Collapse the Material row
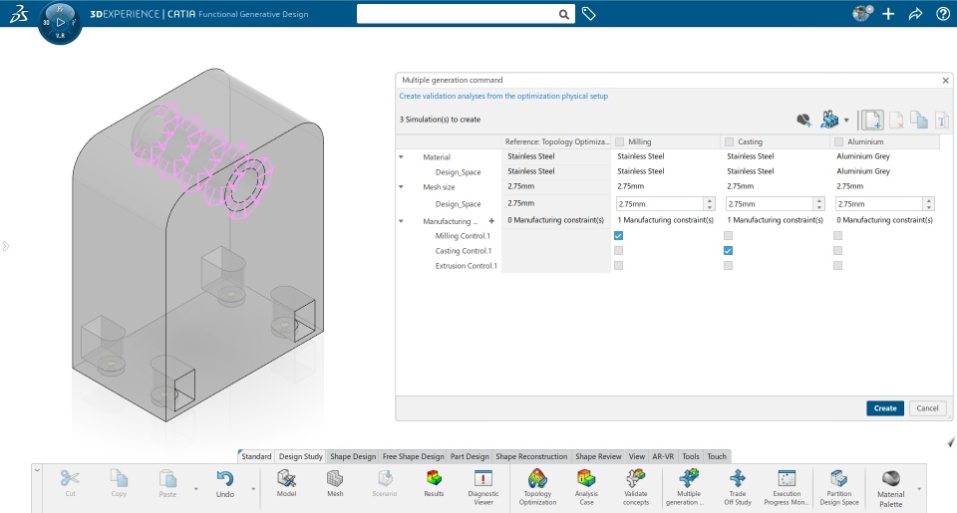This screenshot has width=957, height=513. click(x=402, y=156)
